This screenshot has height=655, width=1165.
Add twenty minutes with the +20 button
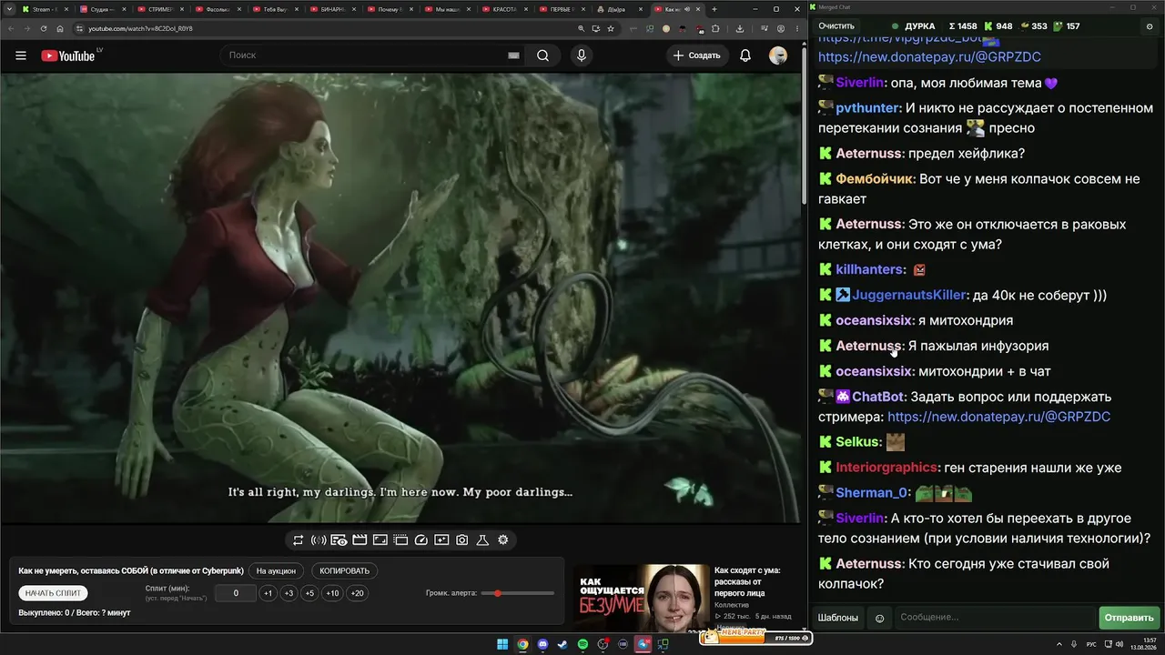tap(357, 593)
